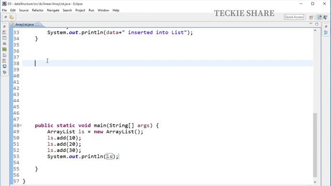
Task: Open the Search menu
Action: pyautogui.click(x=67, y=10)
